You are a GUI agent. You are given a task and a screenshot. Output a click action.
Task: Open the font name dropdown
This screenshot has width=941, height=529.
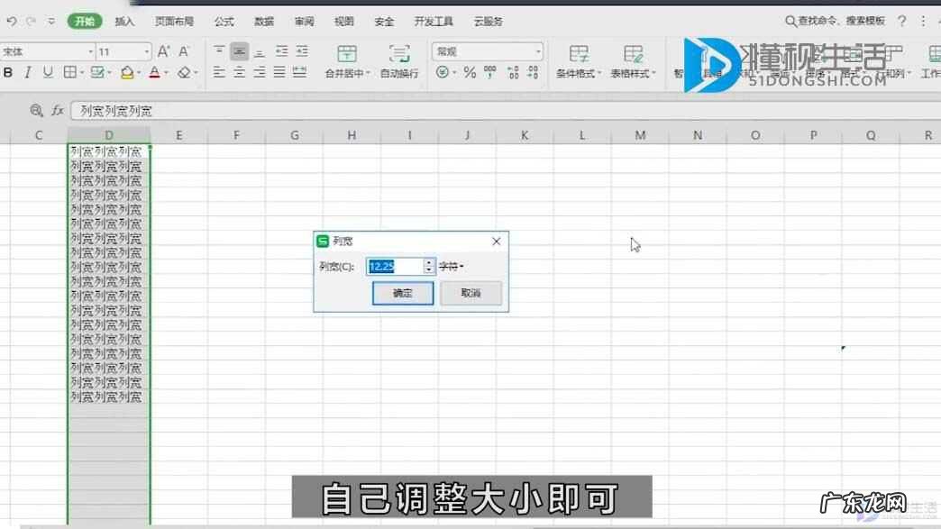pyautogui.click(x=90, y=50)
